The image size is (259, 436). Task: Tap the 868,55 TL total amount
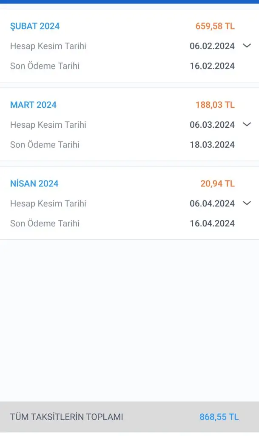point(219,417)
